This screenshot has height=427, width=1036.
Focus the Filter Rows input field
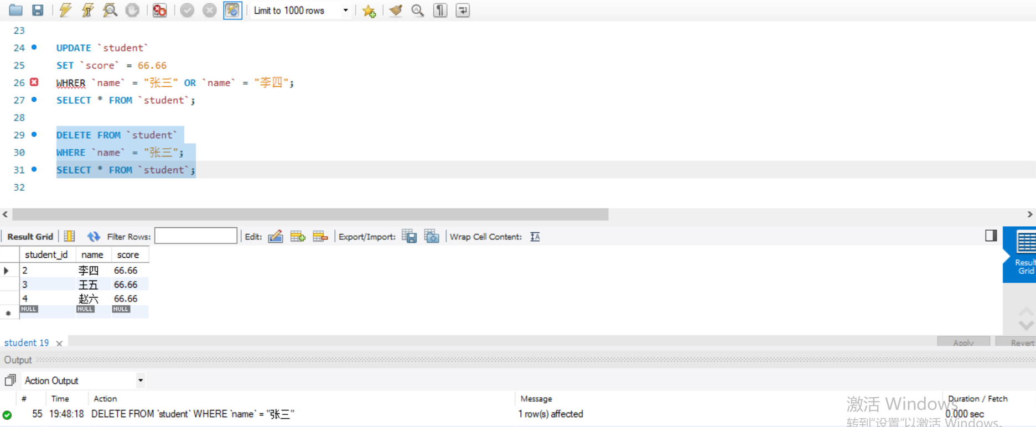coord(196,236)
